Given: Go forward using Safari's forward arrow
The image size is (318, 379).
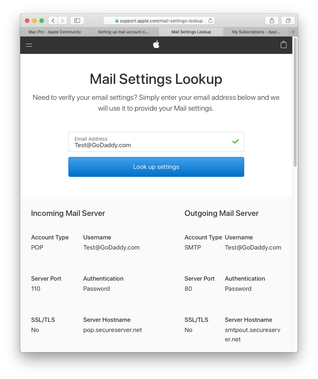Looking at the screenshot, I should point(62,21).
